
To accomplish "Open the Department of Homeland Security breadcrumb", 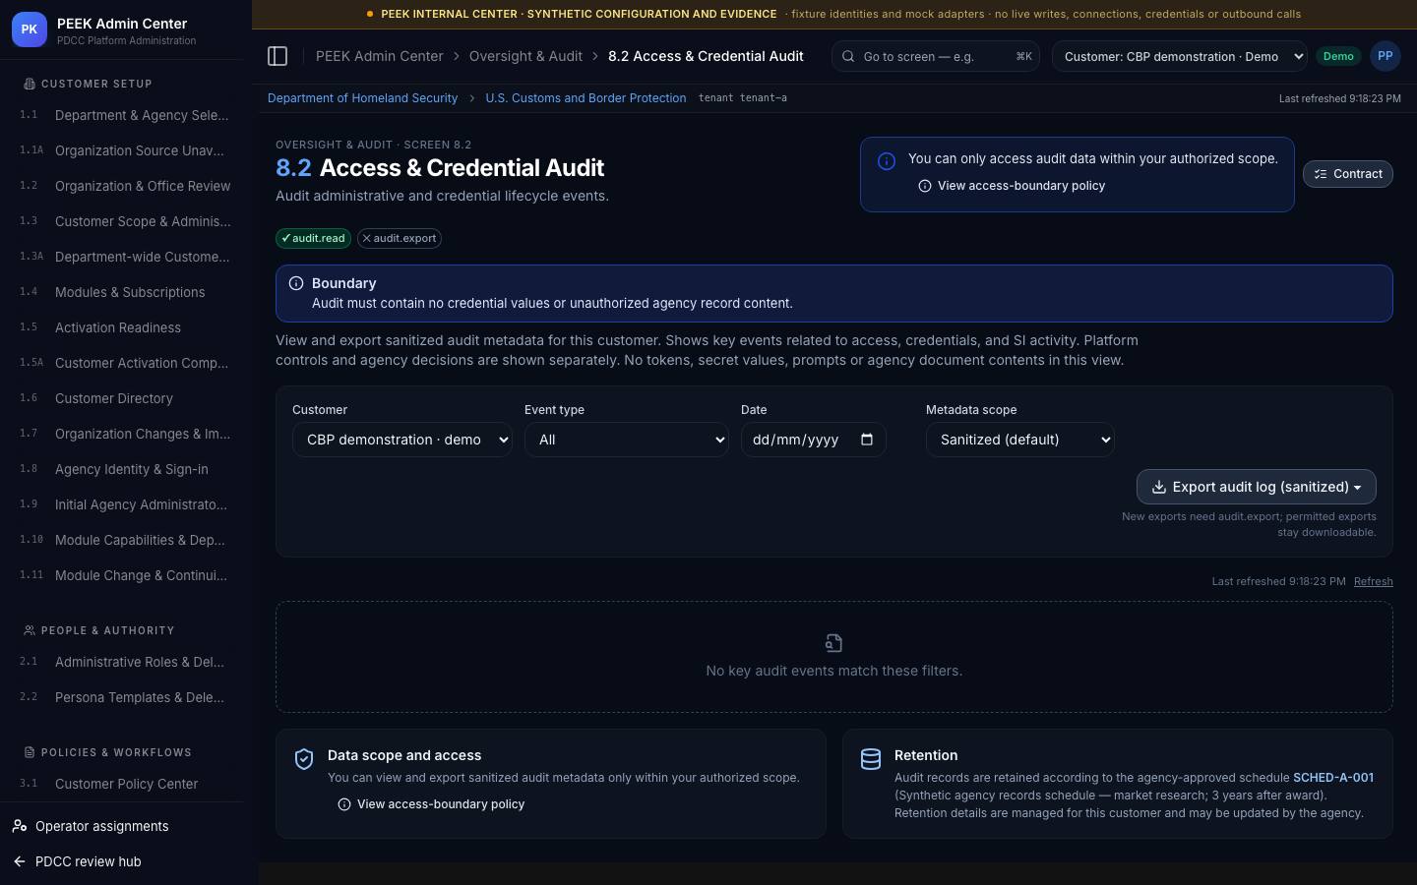I will point(363,98).
